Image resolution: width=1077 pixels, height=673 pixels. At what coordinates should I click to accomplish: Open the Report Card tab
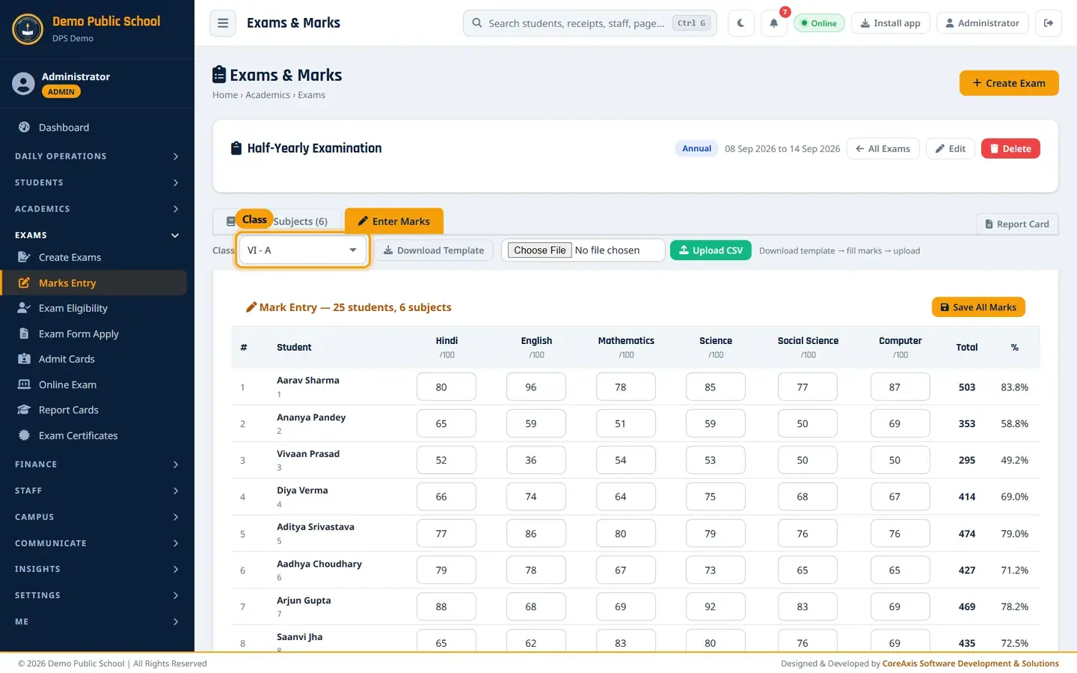click(x=1017, y=224)
